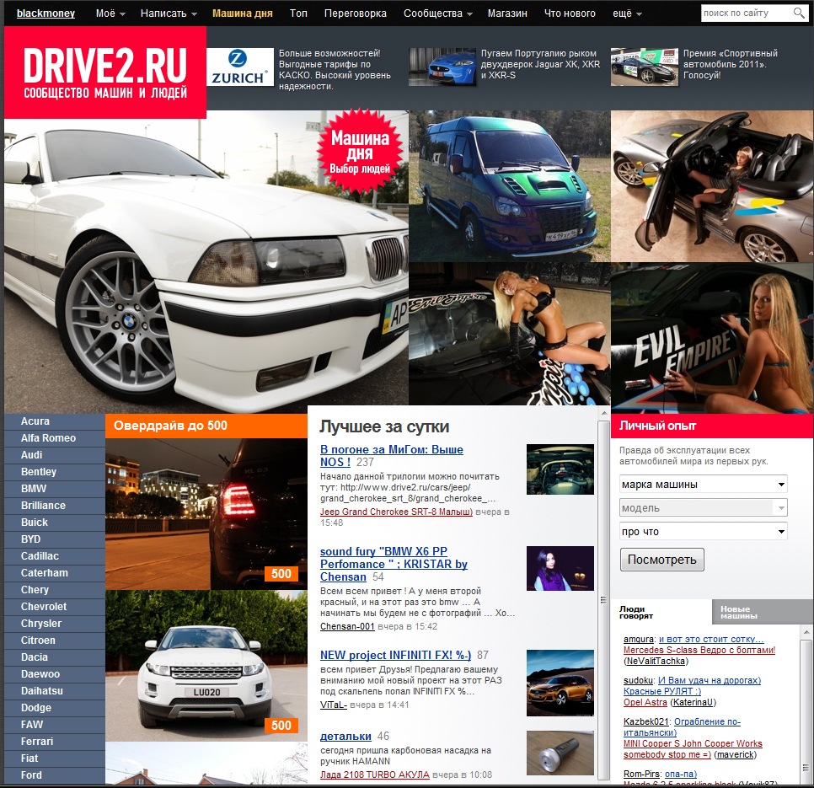Click the DRIVE2.RU site logo

[105, 72]
